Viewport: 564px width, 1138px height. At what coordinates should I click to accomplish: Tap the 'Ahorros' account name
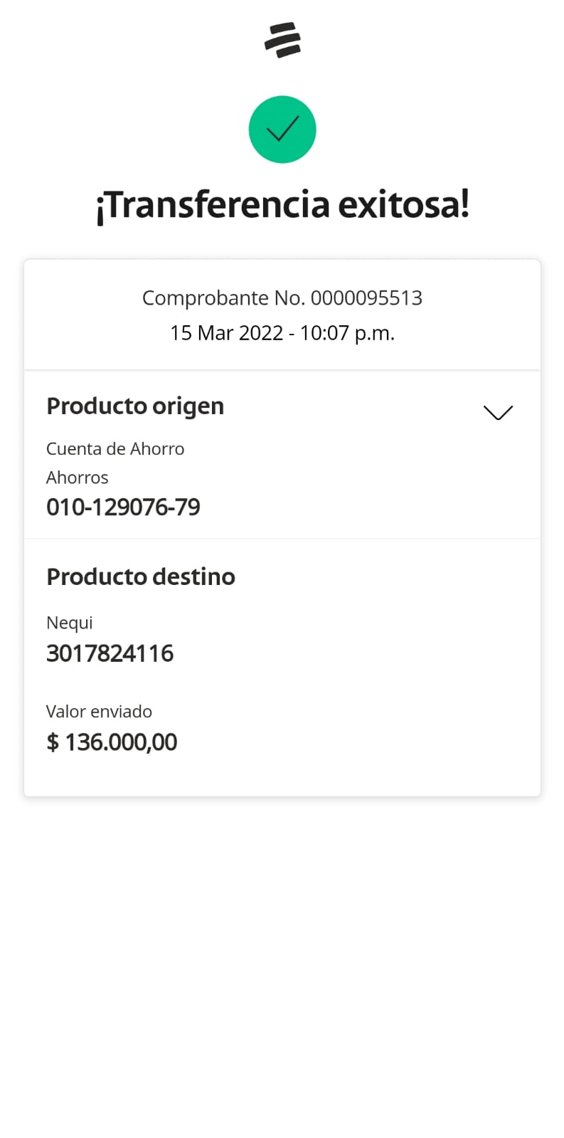click(x=78, y=478)
